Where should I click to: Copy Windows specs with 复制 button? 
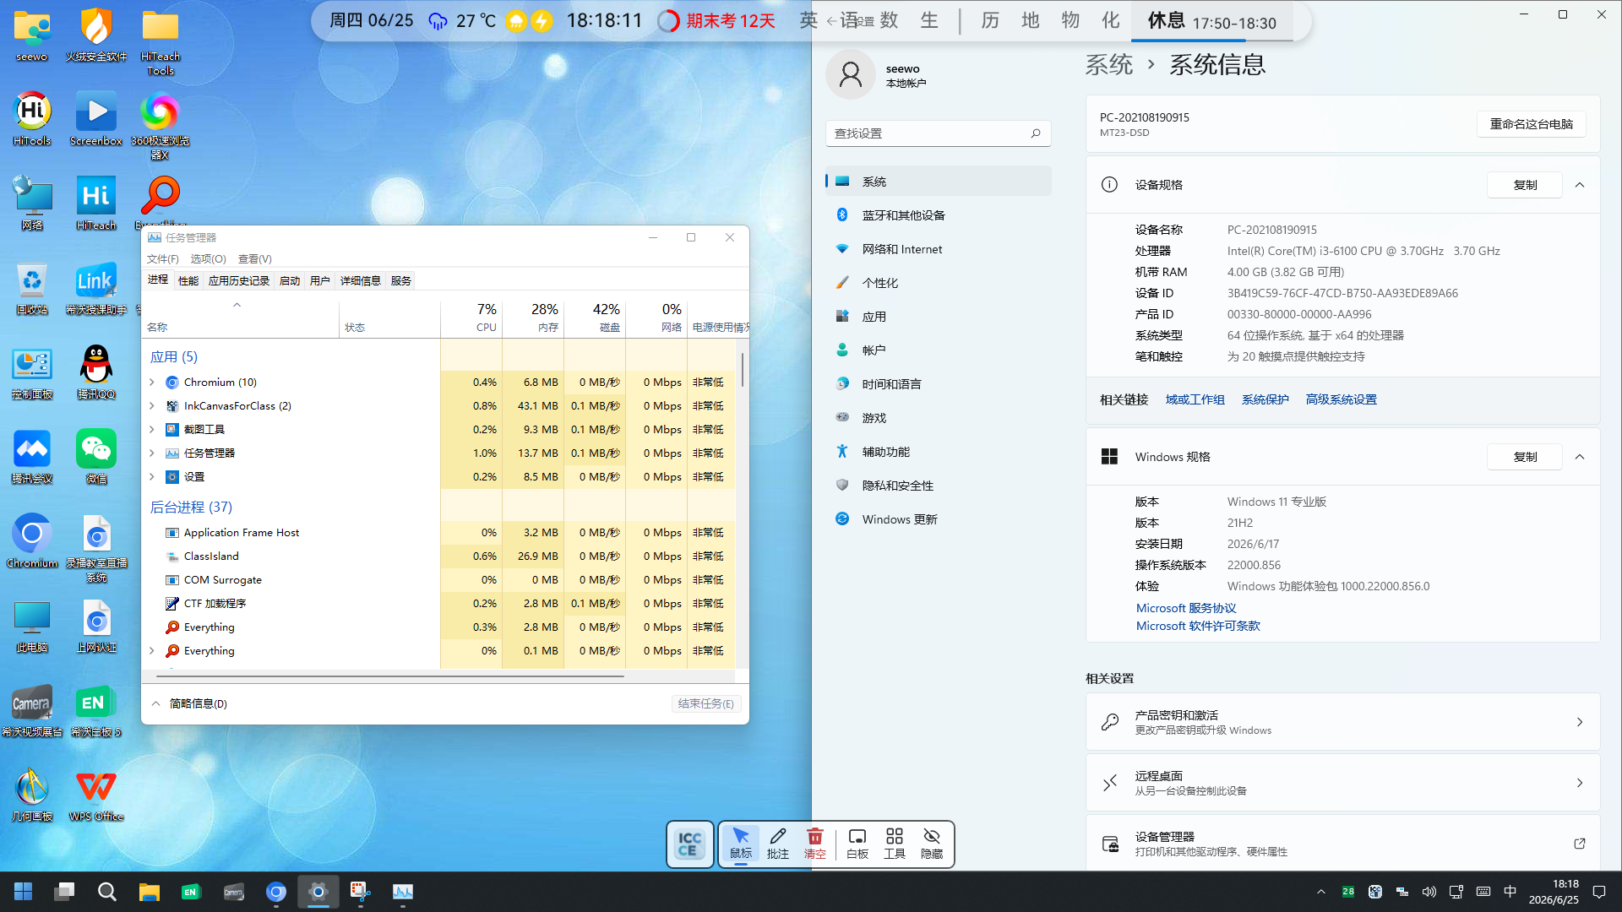point(1525,457)
